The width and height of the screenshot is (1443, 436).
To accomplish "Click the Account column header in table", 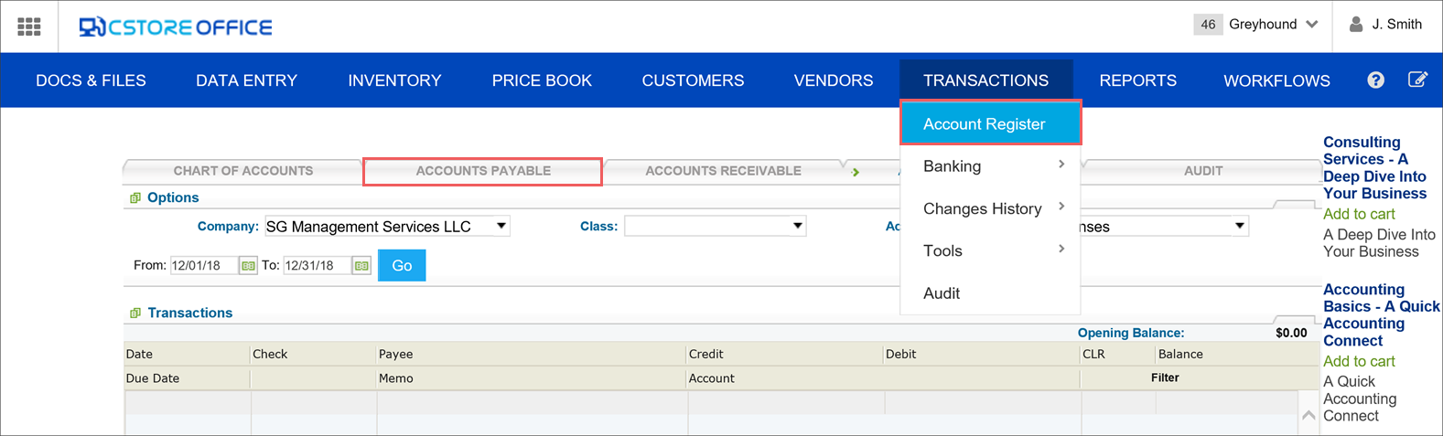I will click(x=712, y=378).
